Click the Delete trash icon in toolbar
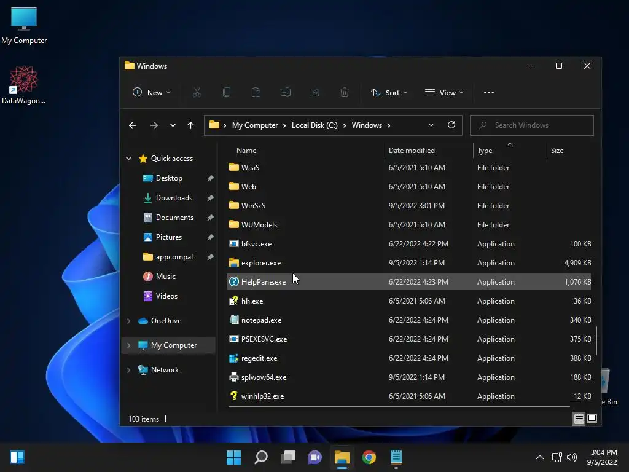 point(345,93)
